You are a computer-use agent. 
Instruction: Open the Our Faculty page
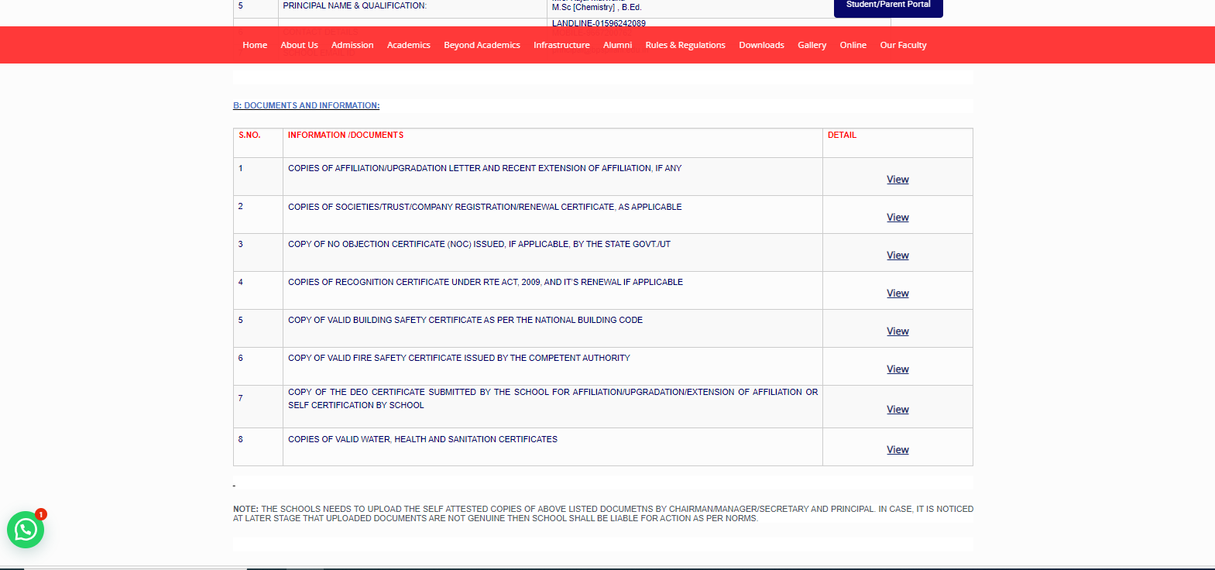903,45
